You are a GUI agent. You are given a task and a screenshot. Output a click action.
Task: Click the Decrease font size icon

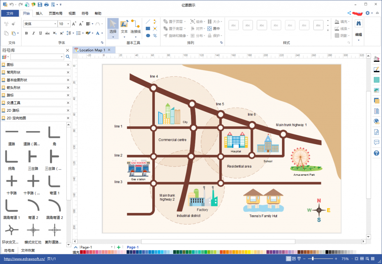81,24
